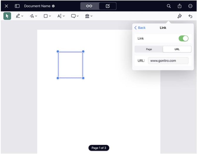Expand the shape rectangle tool dropdown
The image size is (197, 154).
[47, 16]
